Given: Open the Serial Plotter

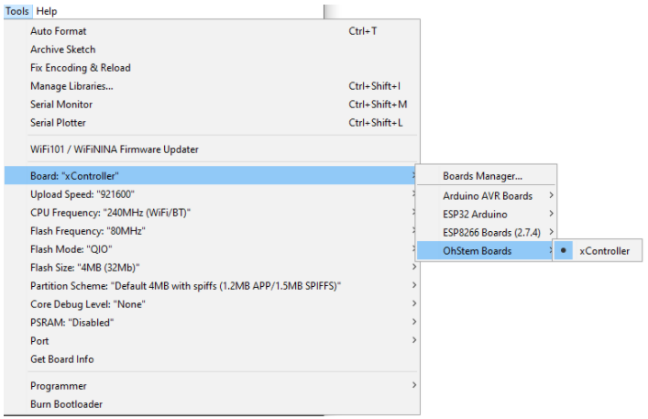Looking at the screenshot, I should click(59, 123).
